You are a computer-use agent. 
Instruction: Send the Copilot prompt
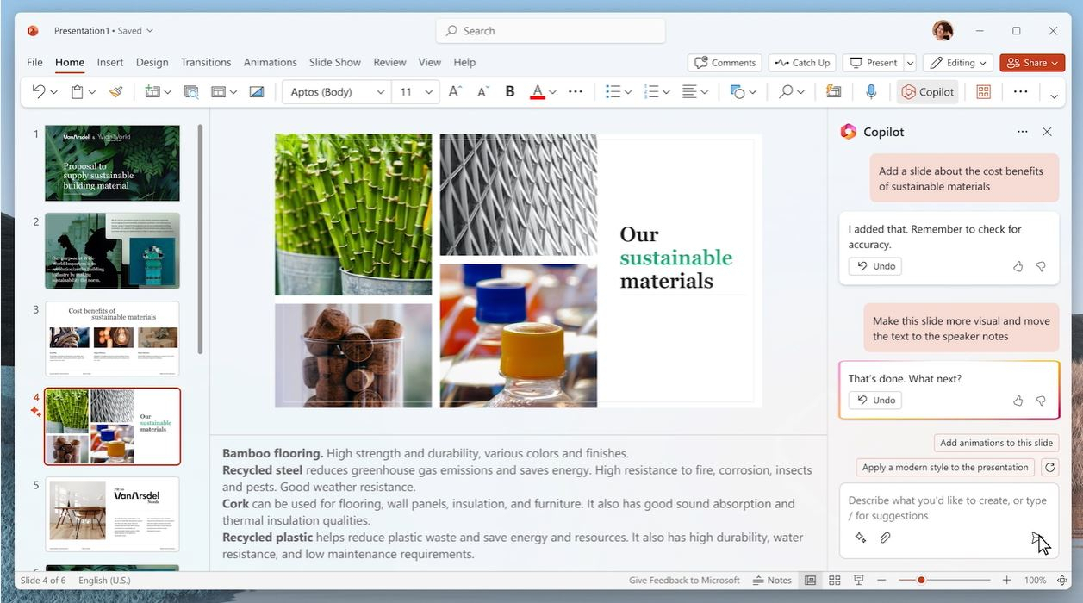coord(1038,538)
